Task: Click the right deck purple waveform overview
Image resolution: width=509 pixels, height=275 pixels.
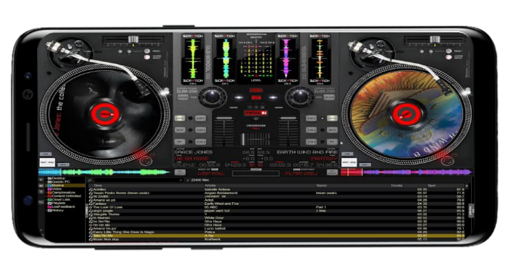Action: (407, 172)
